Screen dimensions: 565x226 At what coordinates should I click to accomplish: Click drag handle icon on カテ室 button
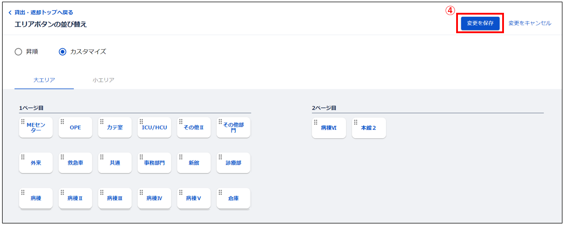click(102, 122)
